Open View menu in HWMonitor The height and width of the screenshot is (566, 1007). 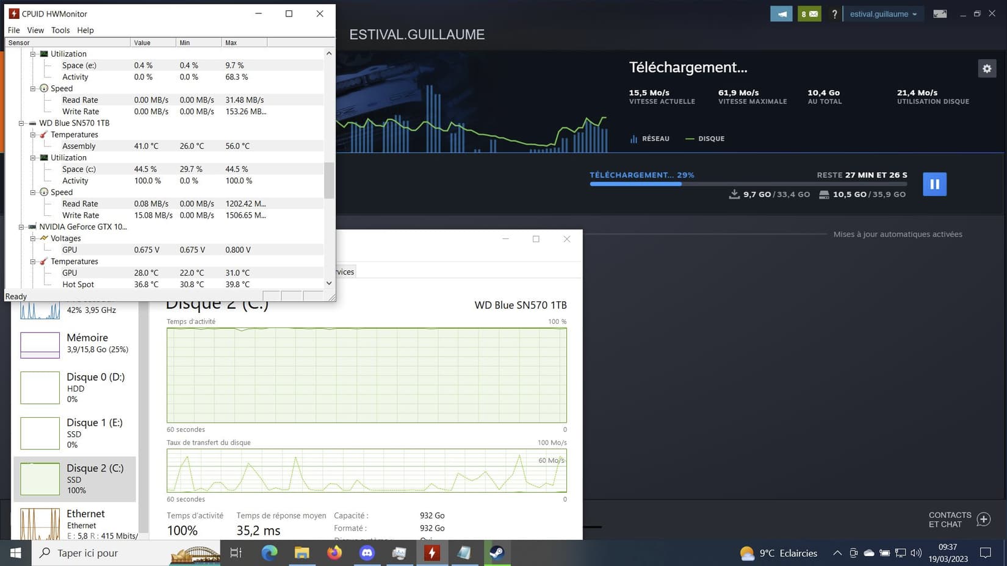pos(35,30)
